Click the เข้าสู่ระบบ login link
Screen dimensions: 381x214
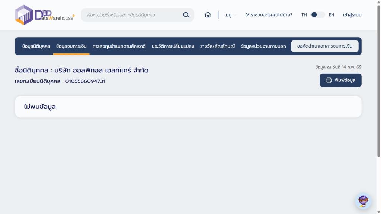(x=352, y=15)
